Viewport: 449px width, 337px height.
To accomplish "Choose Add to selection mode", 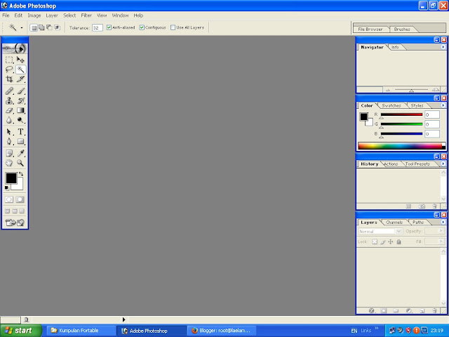I will pyautogui.click(x=41, y=27).
